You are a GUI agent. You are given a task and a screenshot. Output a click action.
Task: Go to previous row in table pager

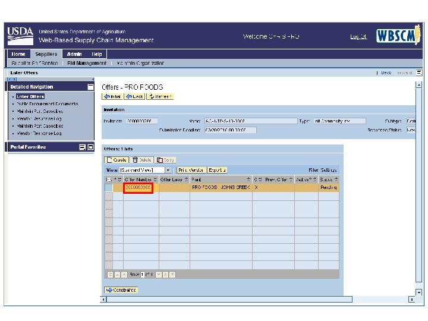[x=124, y=274]
